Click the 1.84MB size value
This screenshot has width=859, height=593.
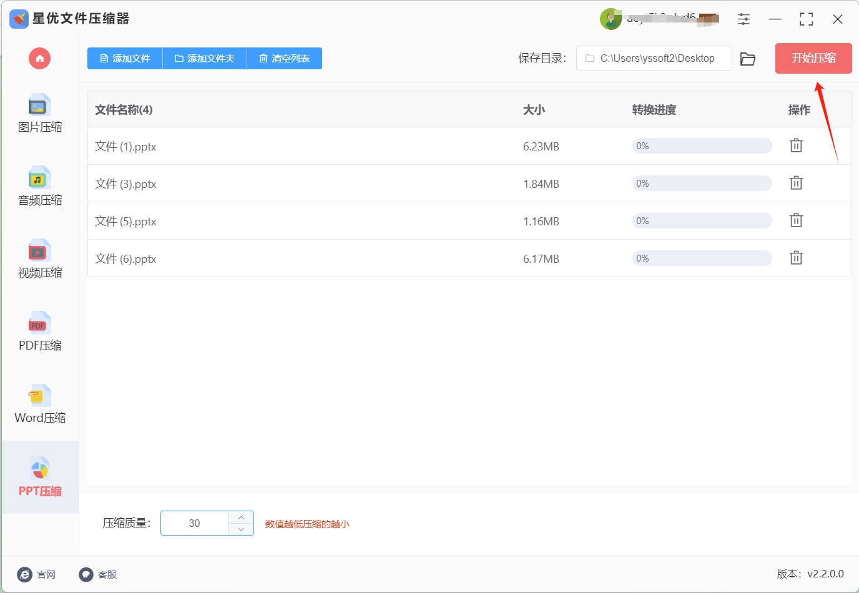(x=541, y=184)
